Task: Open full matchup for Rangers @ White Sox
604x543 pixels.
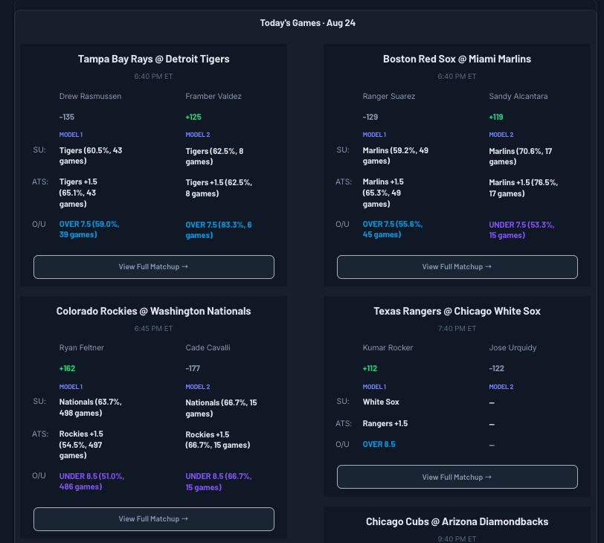Action: click(x=457, y=477)
